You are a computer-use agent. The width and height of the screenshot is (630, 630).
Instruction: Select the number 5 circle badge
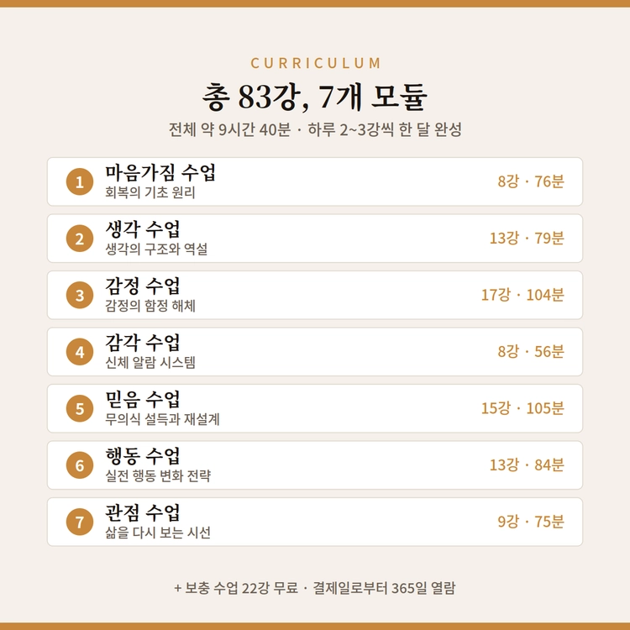pos(80,408)
